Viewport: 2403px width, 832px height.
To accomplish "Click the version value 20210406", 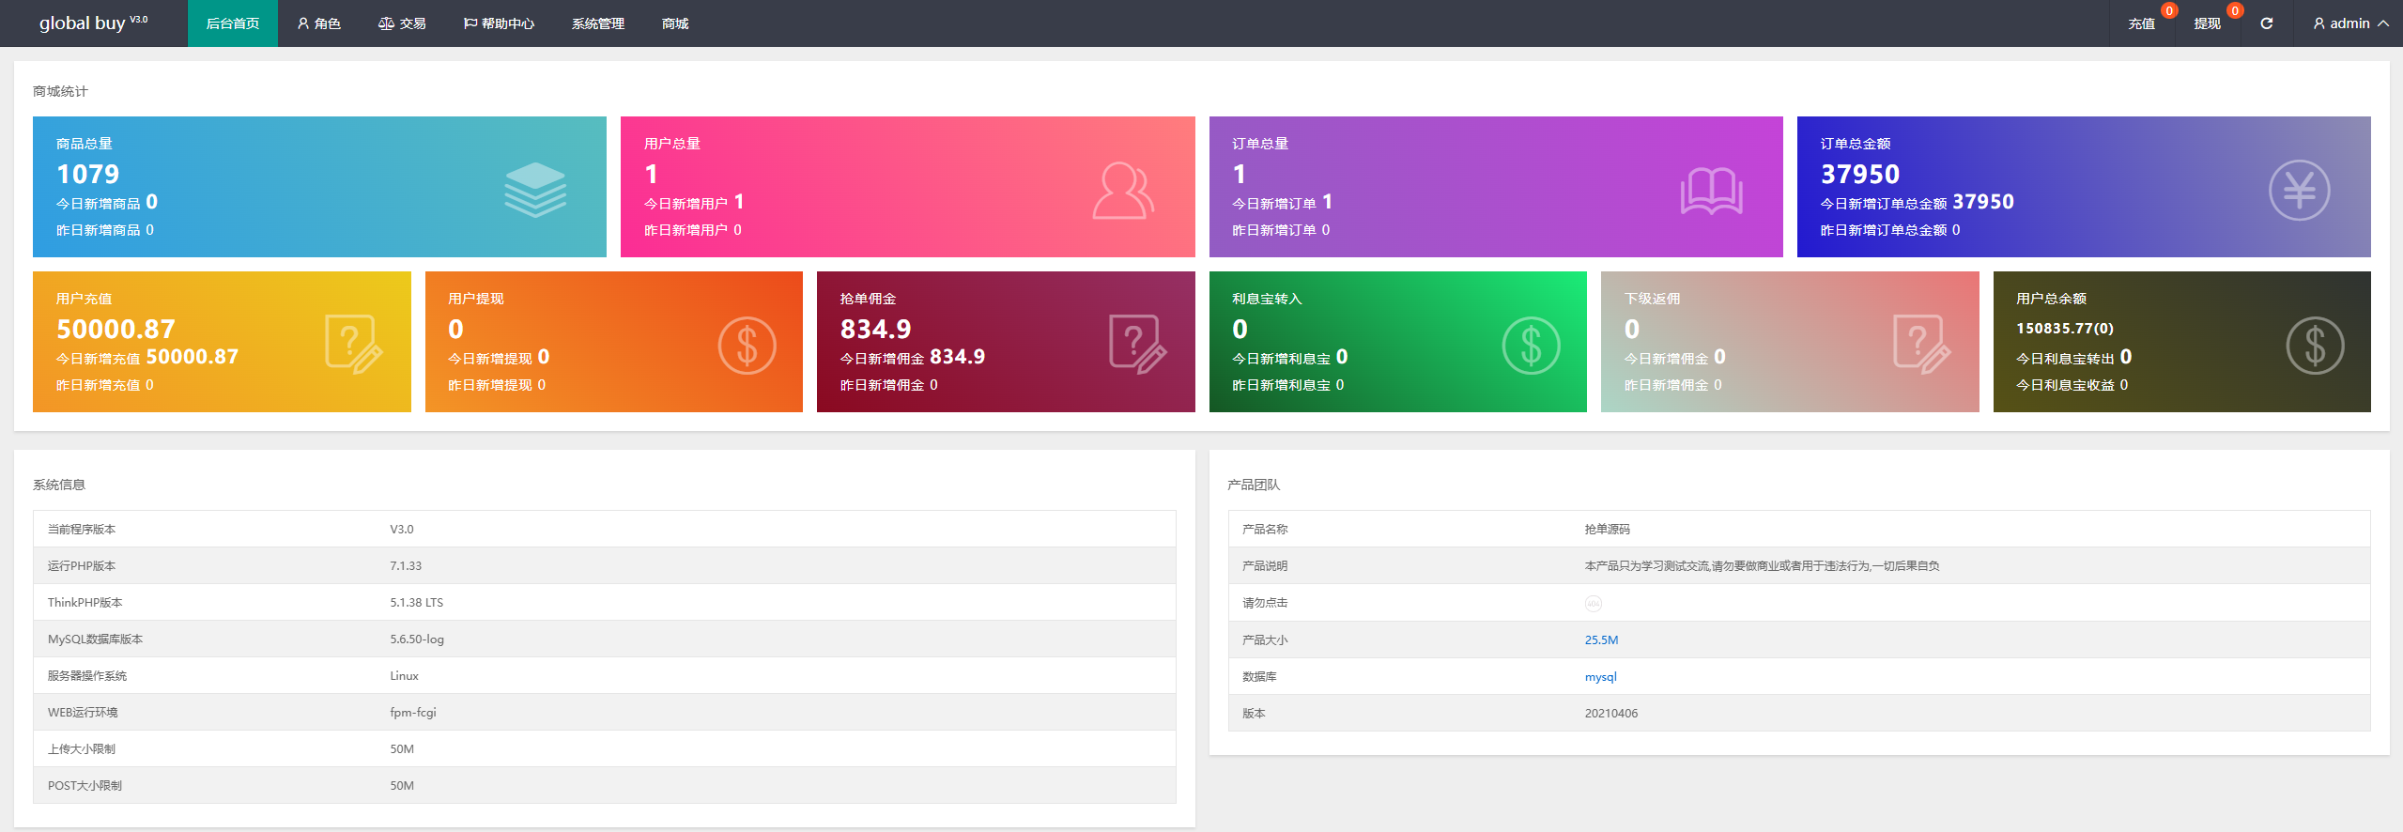I will (1610, 714).
